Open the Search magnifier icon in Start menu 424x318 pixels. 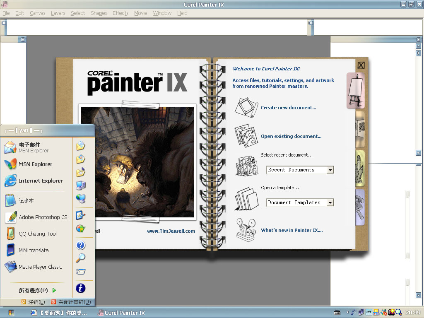(x=81, y=258)
